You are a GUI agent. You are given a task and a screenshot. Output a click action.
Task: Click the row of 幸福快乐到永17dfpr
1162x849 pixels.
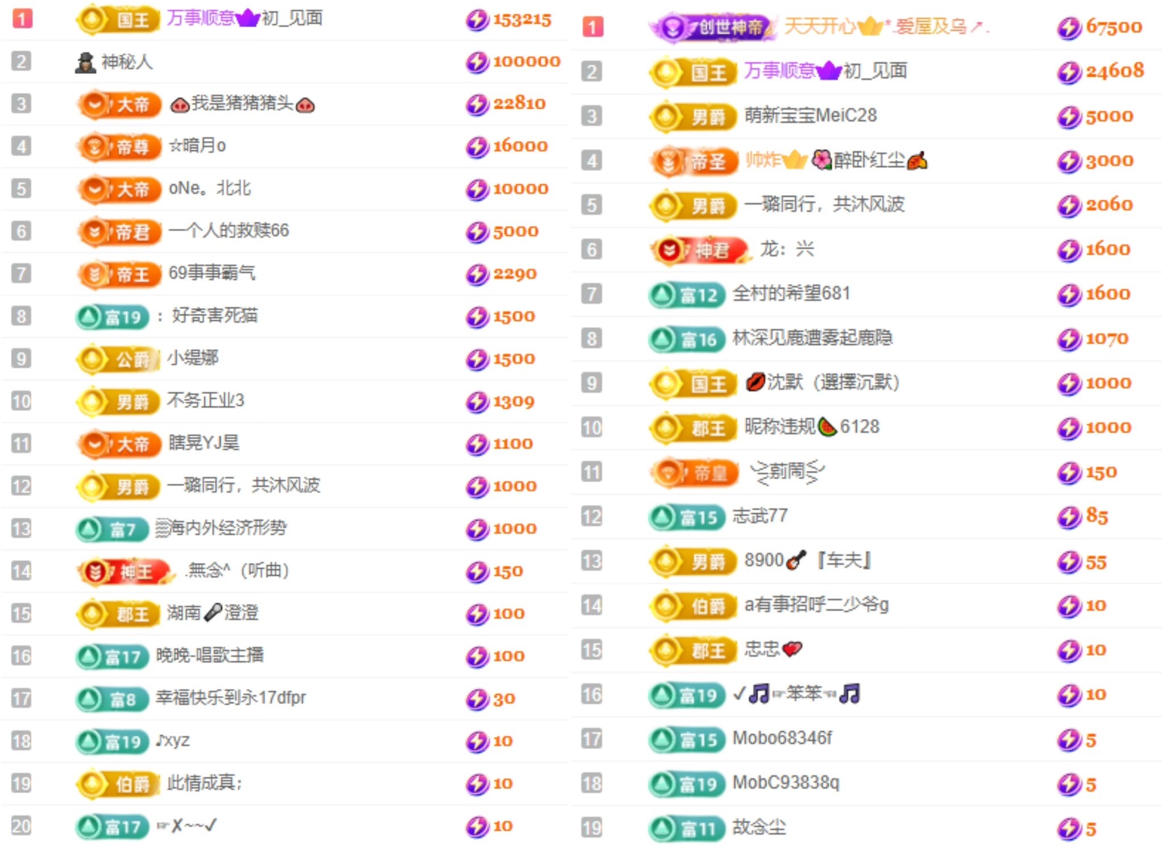coord(230,698)
